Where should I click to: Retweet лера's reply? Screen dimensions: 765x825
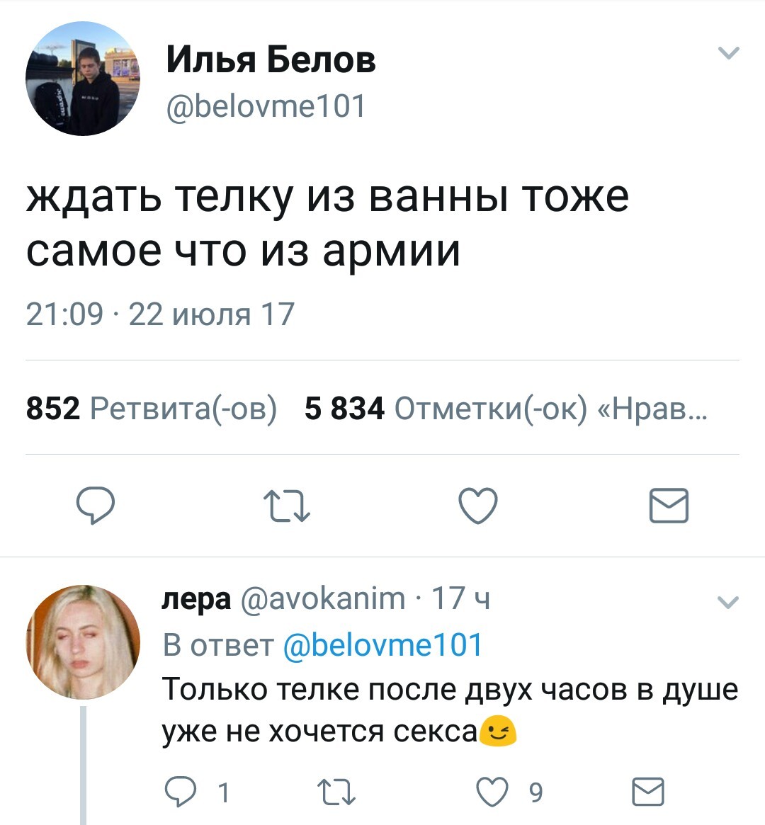tap(336, 792)
